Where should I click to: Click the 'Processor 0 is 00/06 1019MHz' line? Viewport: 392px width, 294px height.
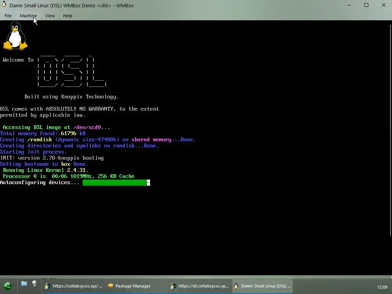69,176
